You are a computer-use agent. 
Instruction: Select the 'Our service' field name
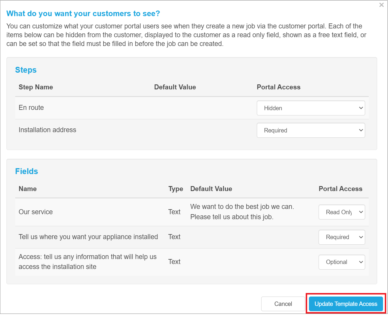point(36,212)
